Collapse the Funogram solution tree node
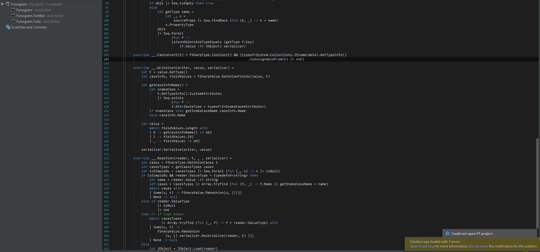The width and height of the screenshot is (540, 252). pos(3,4)
